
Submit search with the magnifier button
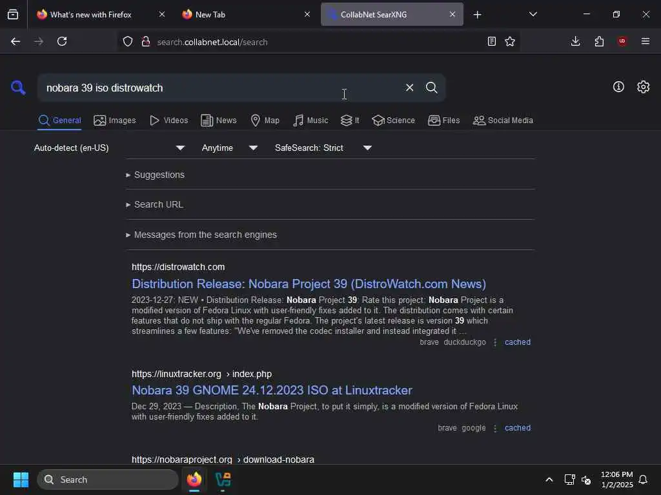tap(431, 88)
